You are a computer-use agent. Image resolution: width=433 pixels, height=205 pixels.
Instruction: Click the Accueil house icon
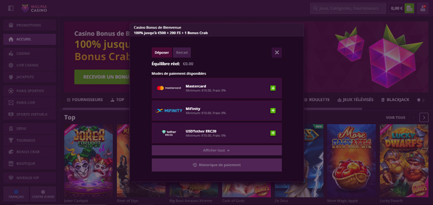[11, 39]
